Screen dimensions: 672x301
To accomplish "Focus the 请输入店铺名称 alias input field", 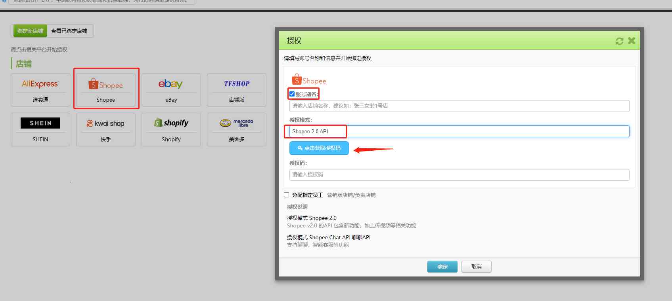I will 459,106.
